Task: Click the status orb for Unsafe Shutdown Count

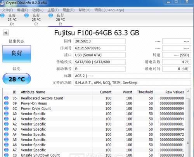Action: tap(6, 155)
